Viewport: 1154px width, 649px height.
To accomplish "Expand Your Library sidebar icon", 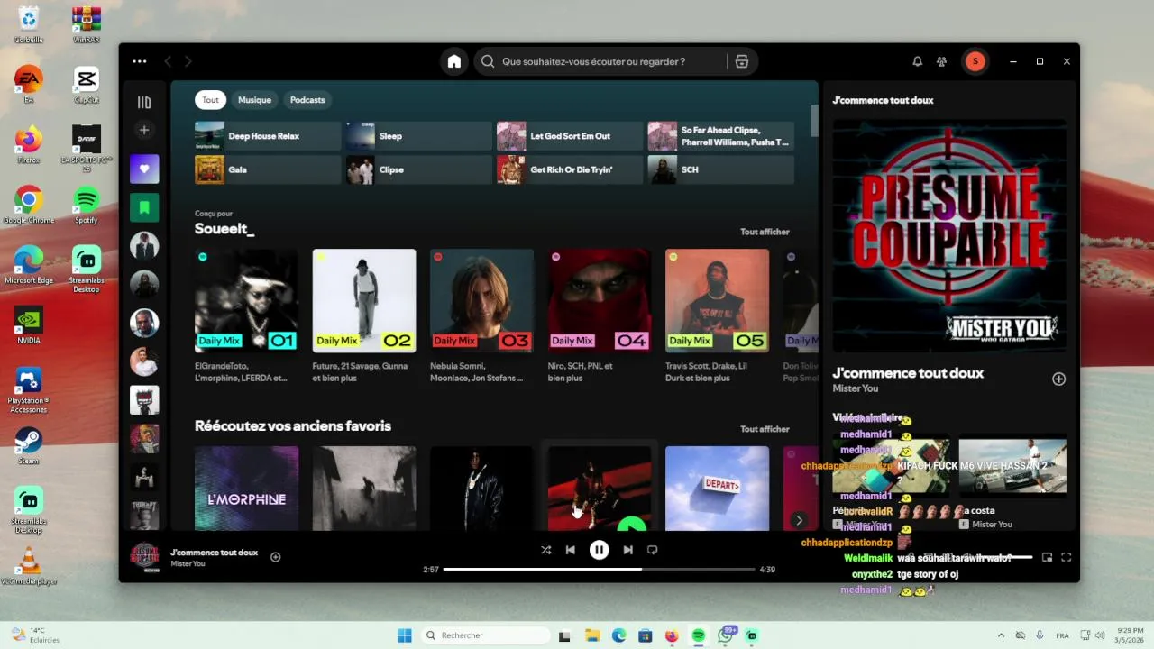I will coord(144,102).
